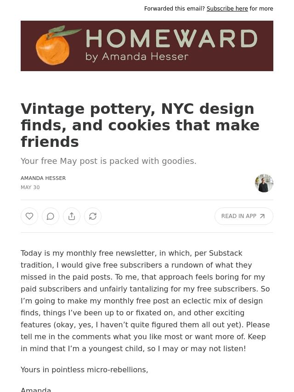
Task: Click the Amanda signature at the bottom
Action: 36,389
